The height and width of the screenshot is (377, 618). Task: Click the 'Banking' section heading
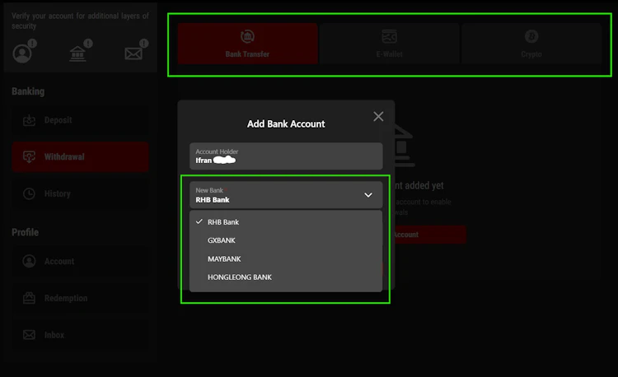pos(28,91)
